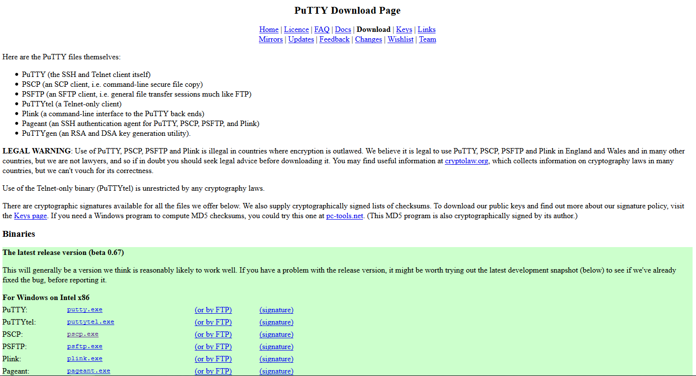696x376 pixels.
Task: Download pageant.exe
Action: tap(89, 371)
